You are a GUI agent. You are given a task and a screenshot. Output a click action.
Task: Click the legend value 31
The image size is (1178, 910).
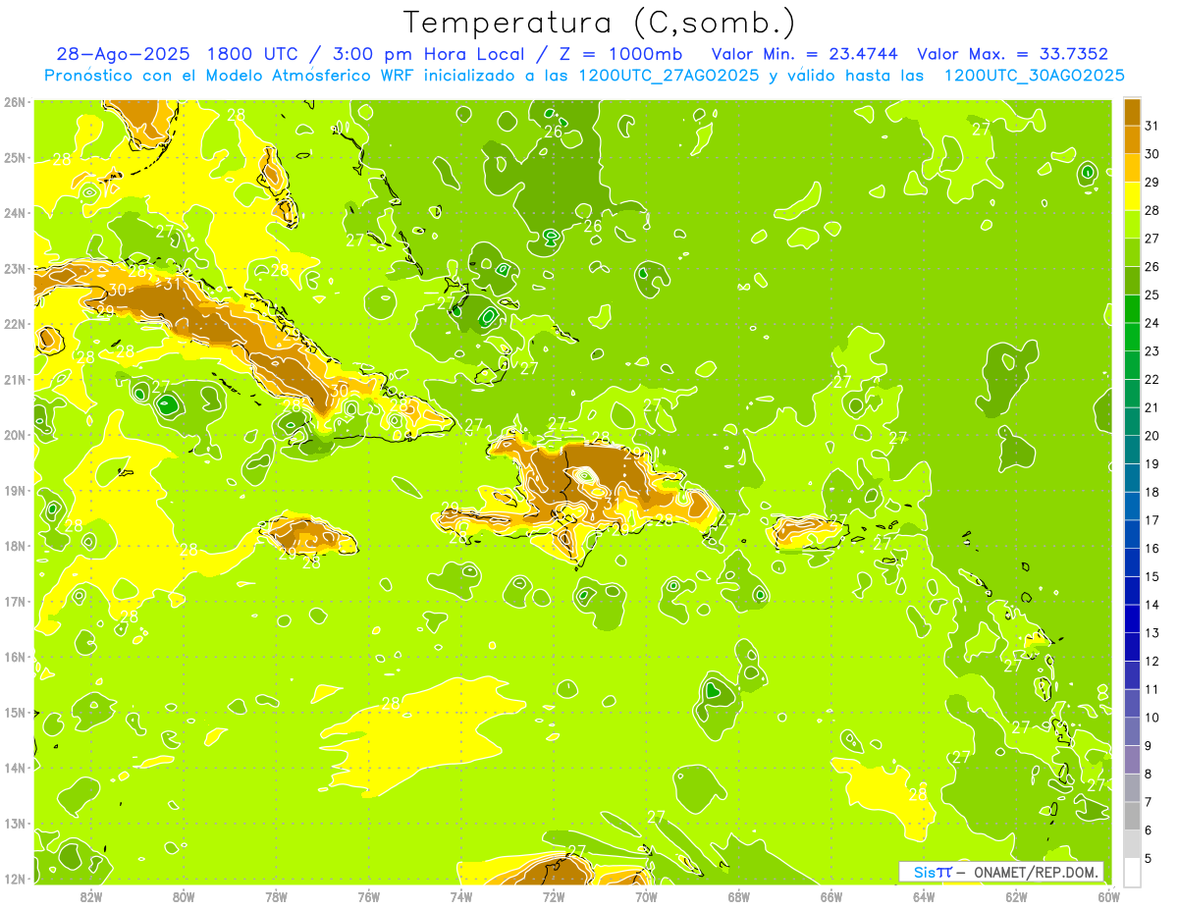pos(1152,126)
